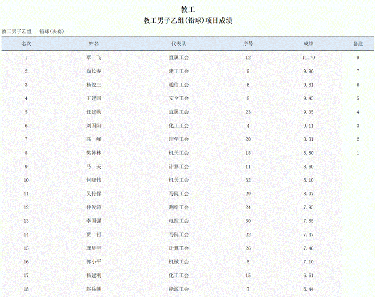Select the 成绩 column header

pyautogui.click(x=309, y=44)
